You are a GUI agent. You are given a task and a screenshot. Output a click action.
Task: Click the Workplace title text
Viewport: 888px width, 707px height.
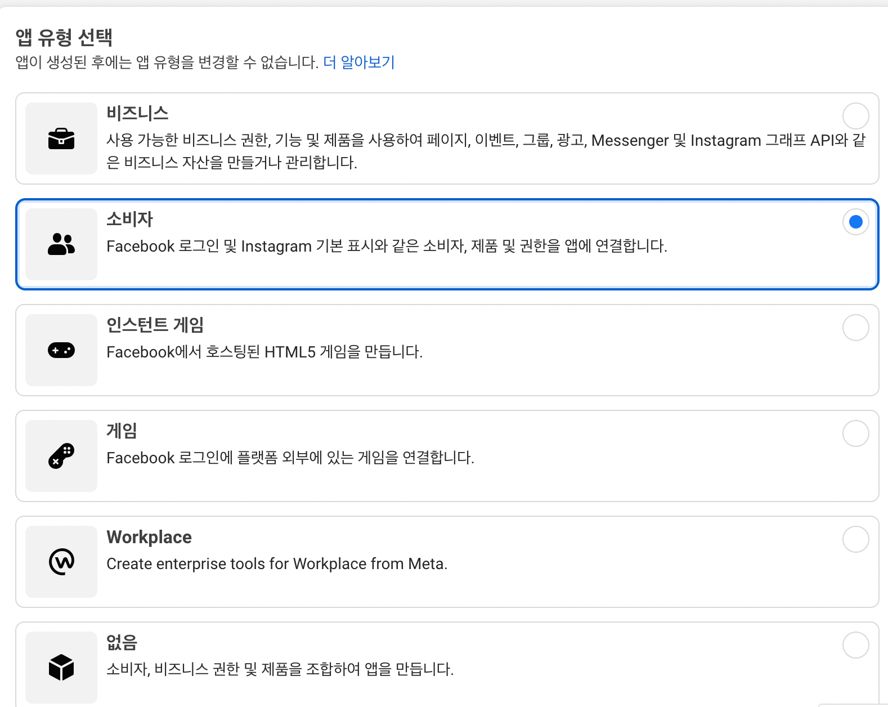(x=149, y=537)
